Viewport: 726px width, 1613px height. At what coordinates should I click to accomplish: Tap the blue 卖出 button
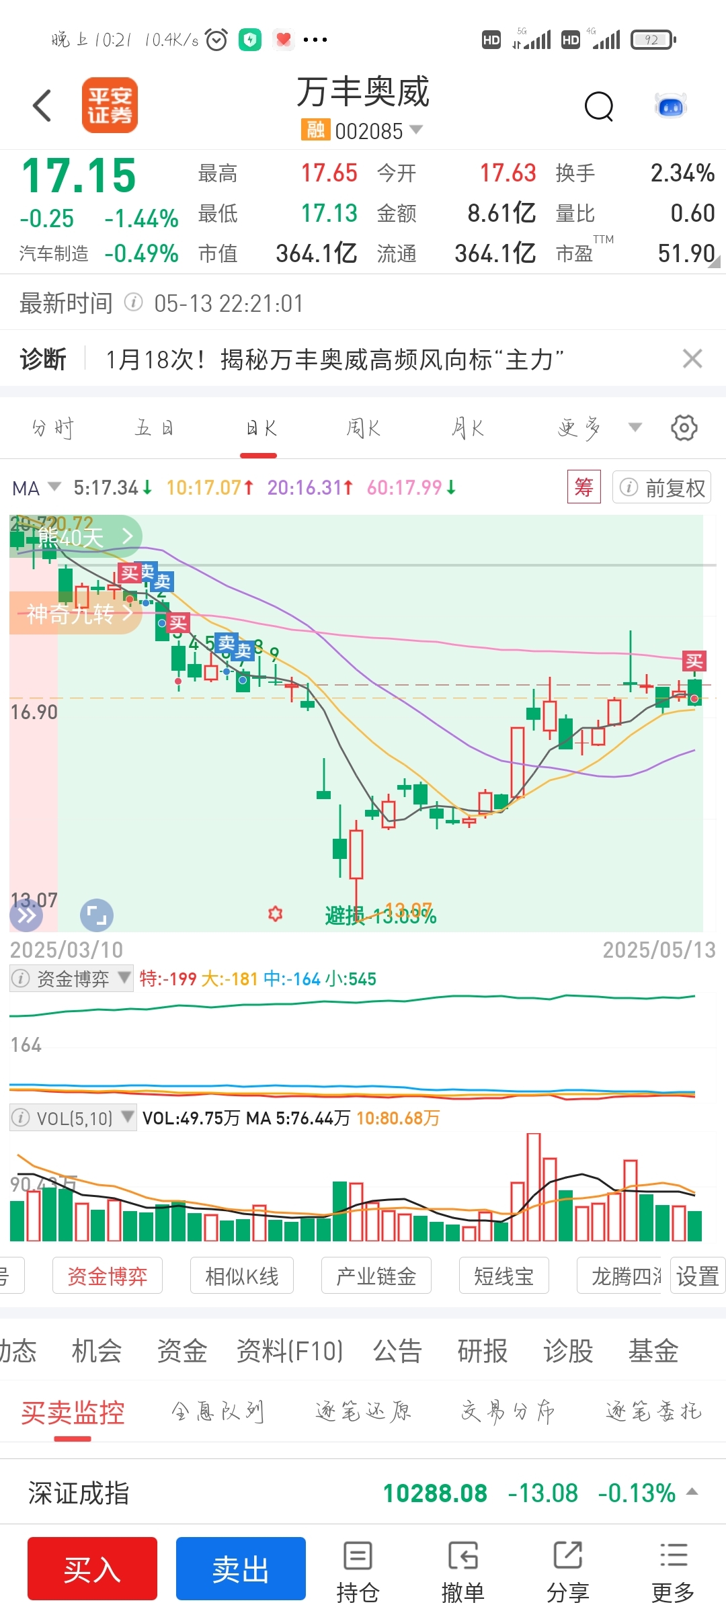tap(241, 1569)
